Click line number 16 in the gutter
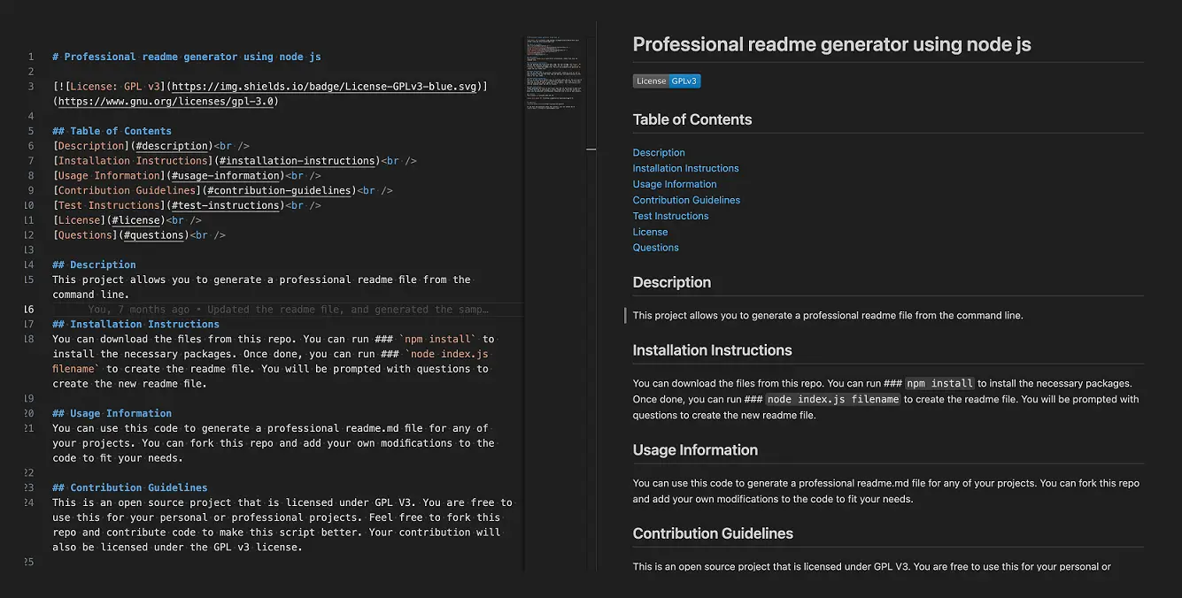This screenshot has height=598, width=1182. (29, 309)
